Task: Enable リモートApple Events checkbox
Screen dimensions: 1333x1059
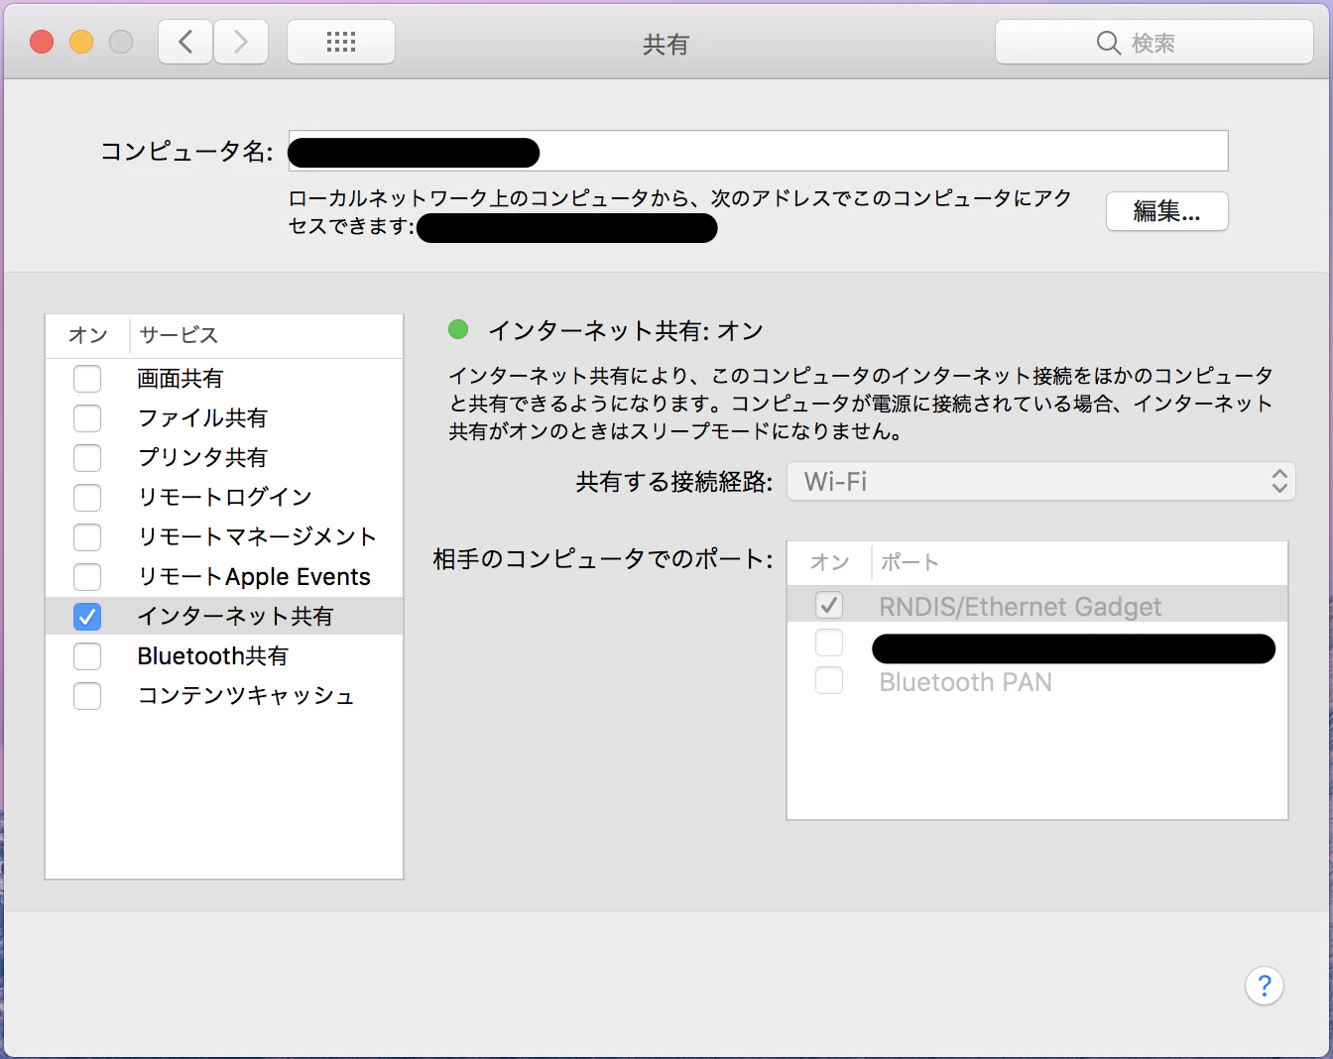Action: pyautogui.click(x=87, y=576)
